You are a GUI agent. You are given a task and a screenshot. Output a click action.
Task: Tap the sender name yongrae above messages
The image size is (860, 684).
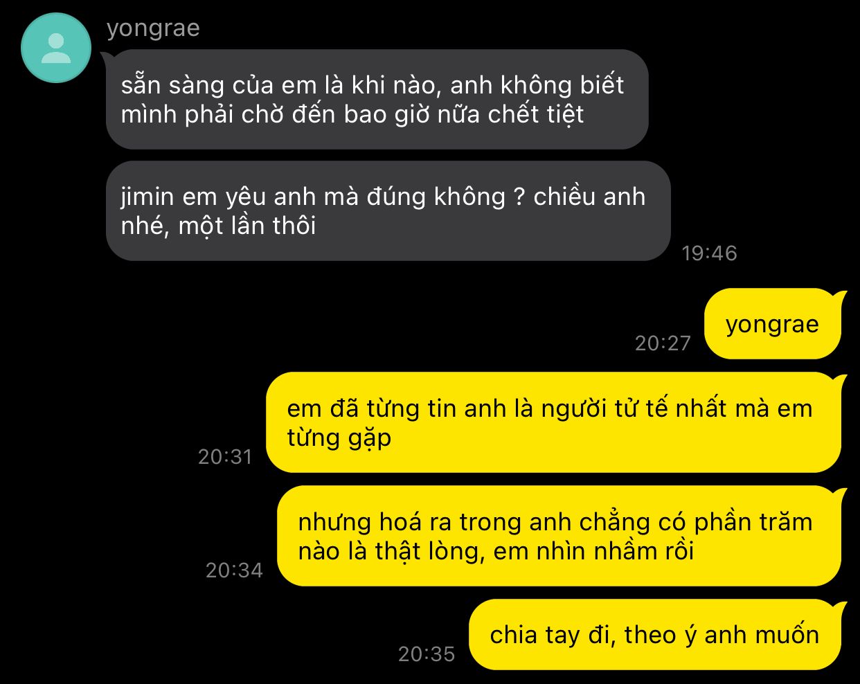coord(153,28)
